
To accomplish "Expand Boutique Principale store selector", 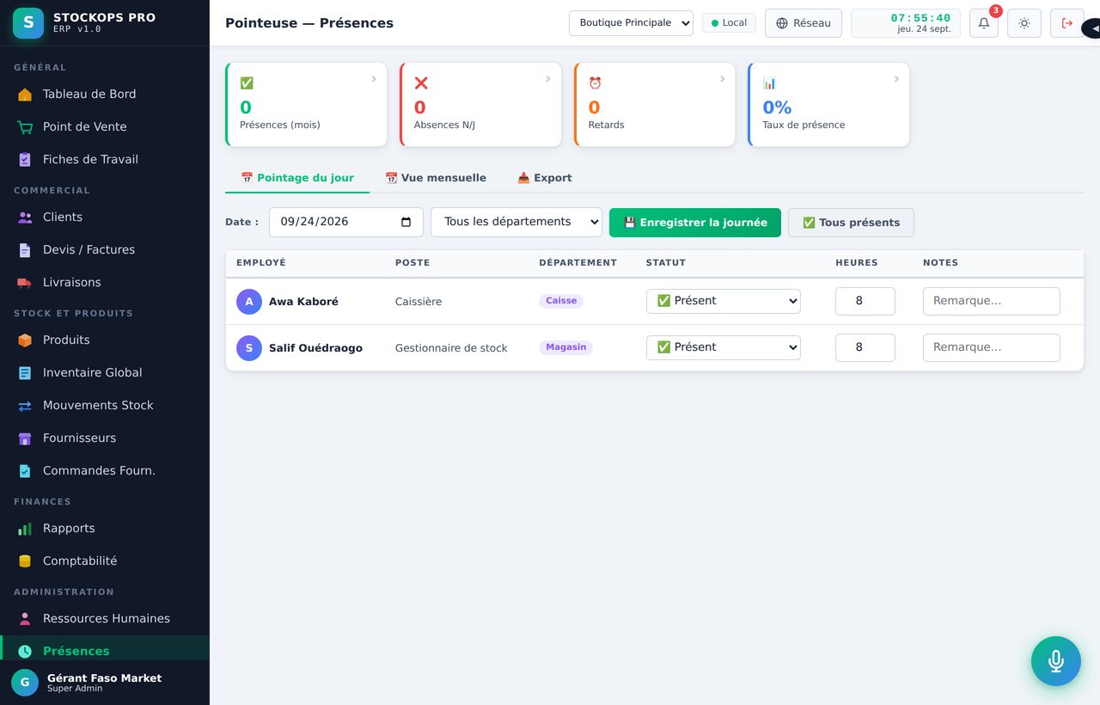I will point(631,23).
